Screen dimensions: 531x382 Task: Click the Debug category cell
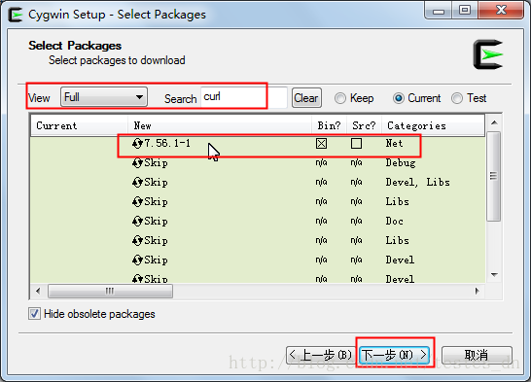pos(401,163)
